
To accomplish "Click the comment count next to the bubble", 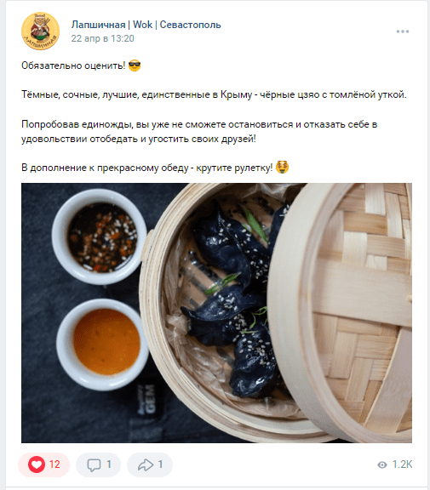I will pos(109,464).
